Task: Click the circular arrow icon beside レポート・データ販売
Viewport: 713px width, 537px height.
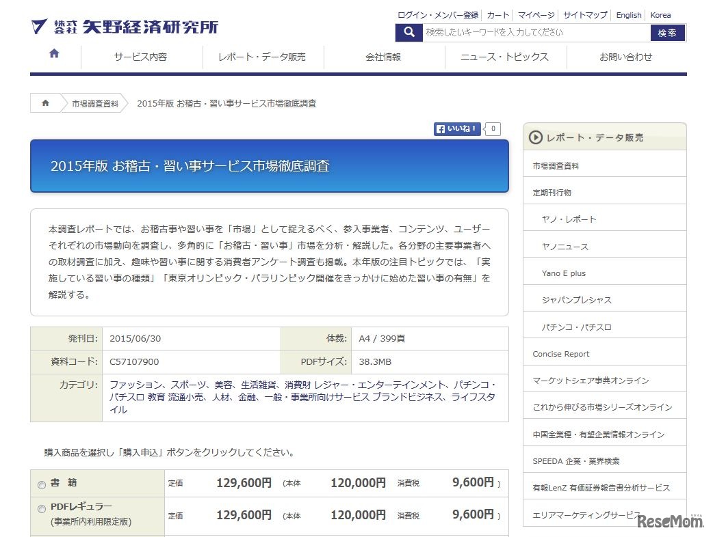Action: coord(534,136)
